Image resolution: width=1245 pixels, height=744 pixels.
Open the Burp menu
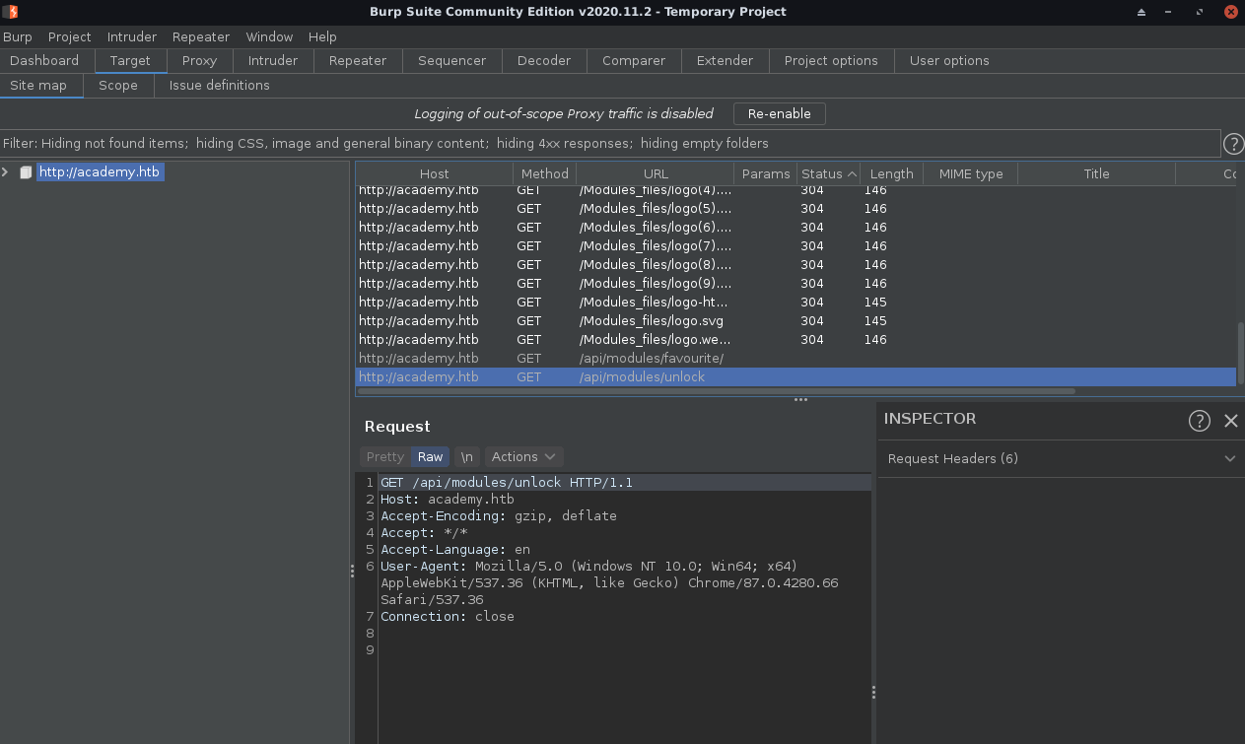[17, 36]
